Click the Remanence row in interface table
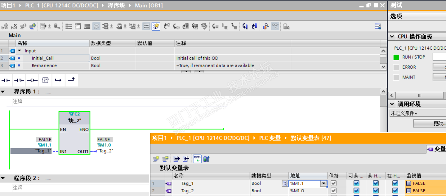 click(190, 65)
